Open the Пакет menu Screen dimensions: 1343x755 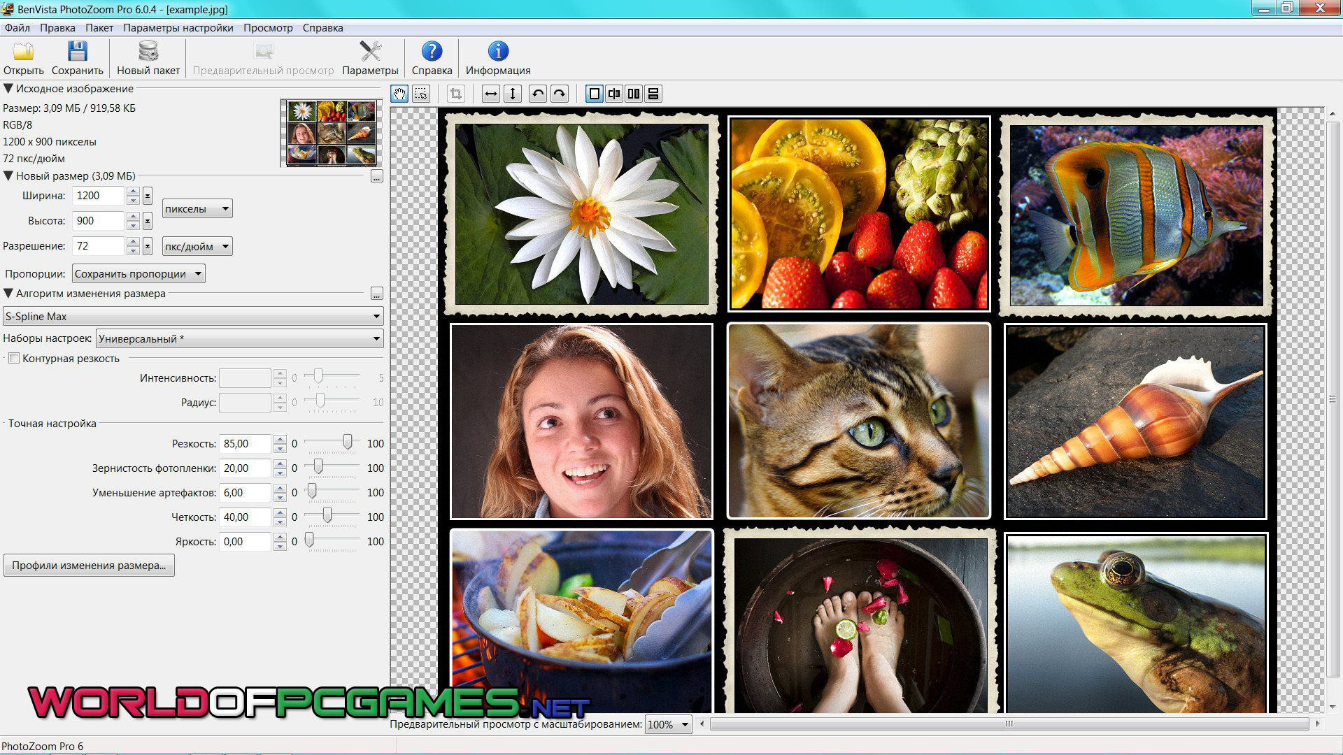99,28
